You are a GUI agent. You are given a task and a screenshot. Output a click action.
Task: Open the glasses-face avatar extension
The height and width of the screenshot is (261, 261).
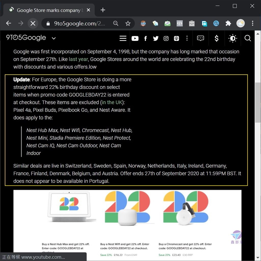coord(143,23)
